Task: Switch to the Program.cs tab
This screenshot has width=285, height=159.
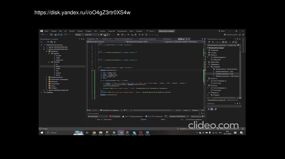Action: [x=91, y=39]
